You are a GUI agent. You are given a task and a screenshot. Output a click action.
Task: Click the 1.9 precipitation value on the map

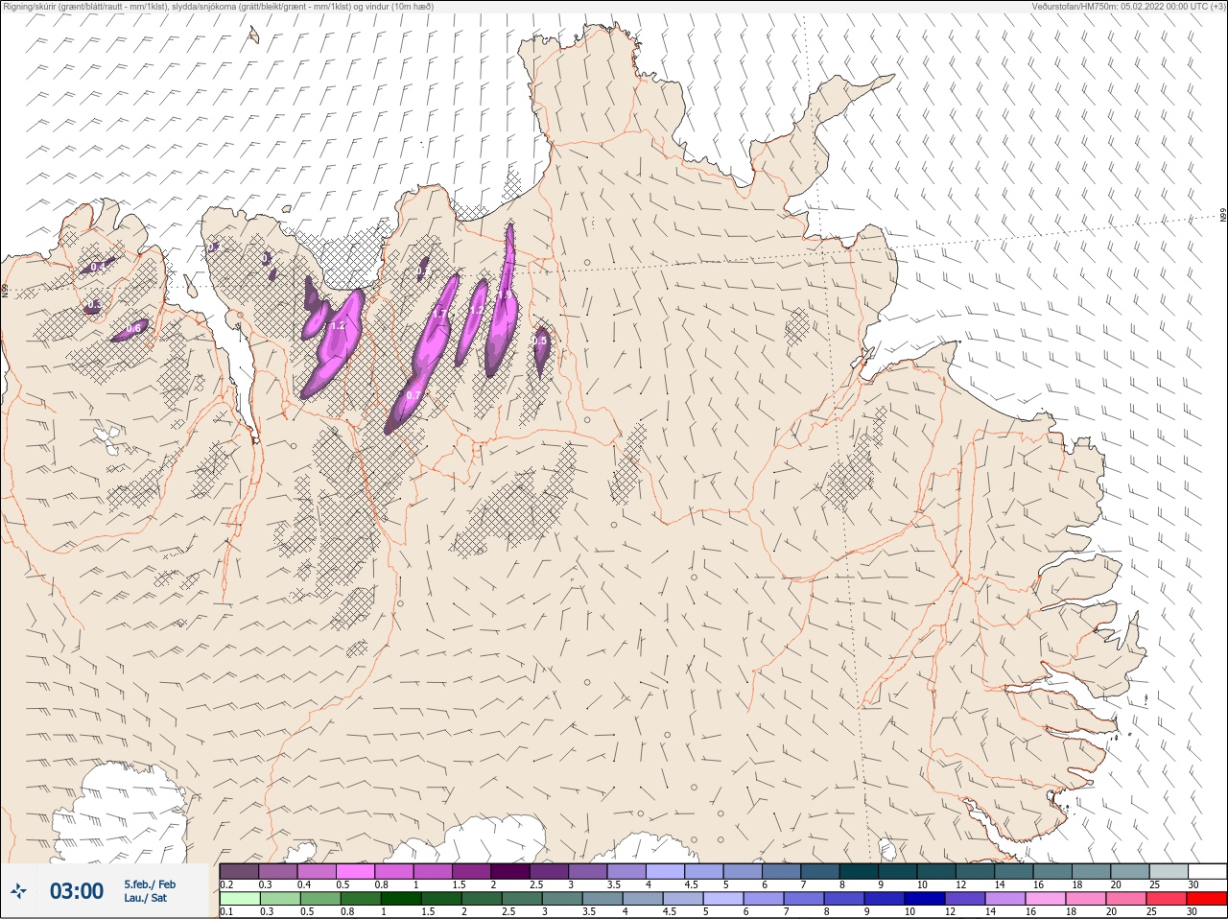point(505,295)
